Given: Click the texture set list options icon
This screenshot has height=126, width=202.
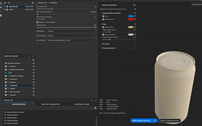Looking at the screenshot, I should click(33, 3).
